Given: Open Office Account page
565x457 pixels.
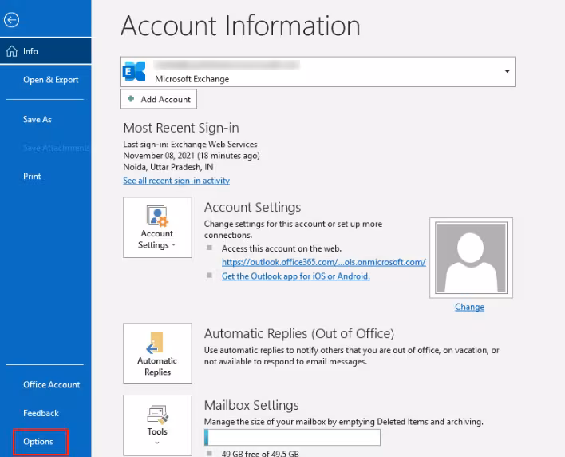Looking at the screenshot, I should click(x=52, y=384).
